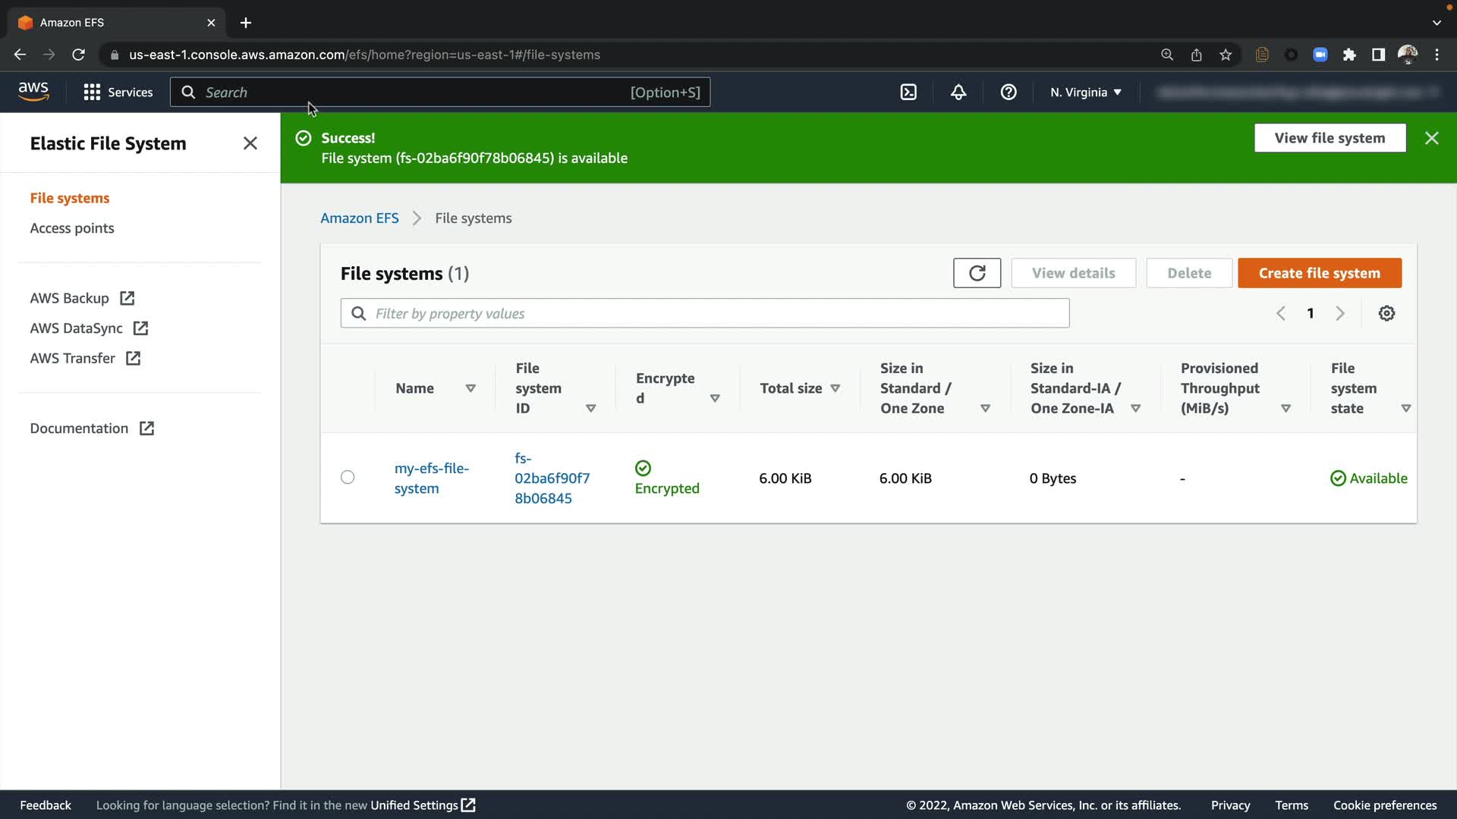
Task: Go to Access points in sidebar
Action: pyautogui.click(x=72, y=228)
